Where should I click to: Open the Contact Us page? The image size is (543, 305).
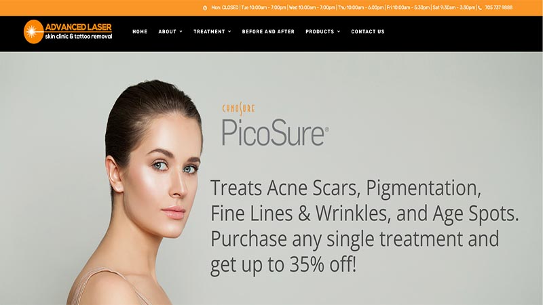(368, 31)
